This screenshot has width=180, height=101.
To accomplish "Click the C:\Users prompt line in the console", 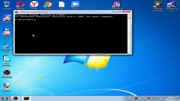I will [x=25, y=20].
